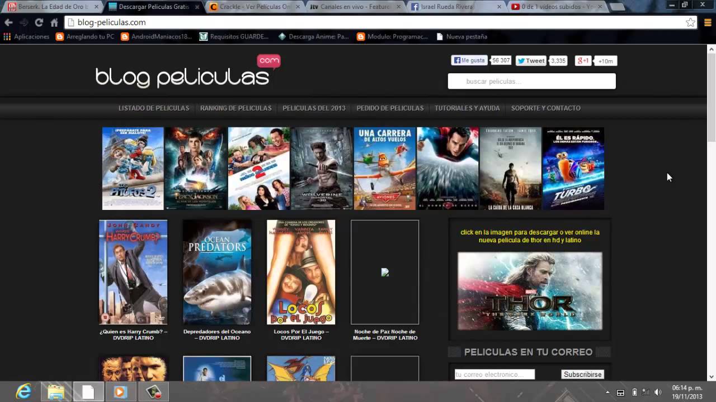Open Internet Explorer from the taskbar
This screenshot has height=402, width=716.
pyautogui.click(x=24, y=392)
